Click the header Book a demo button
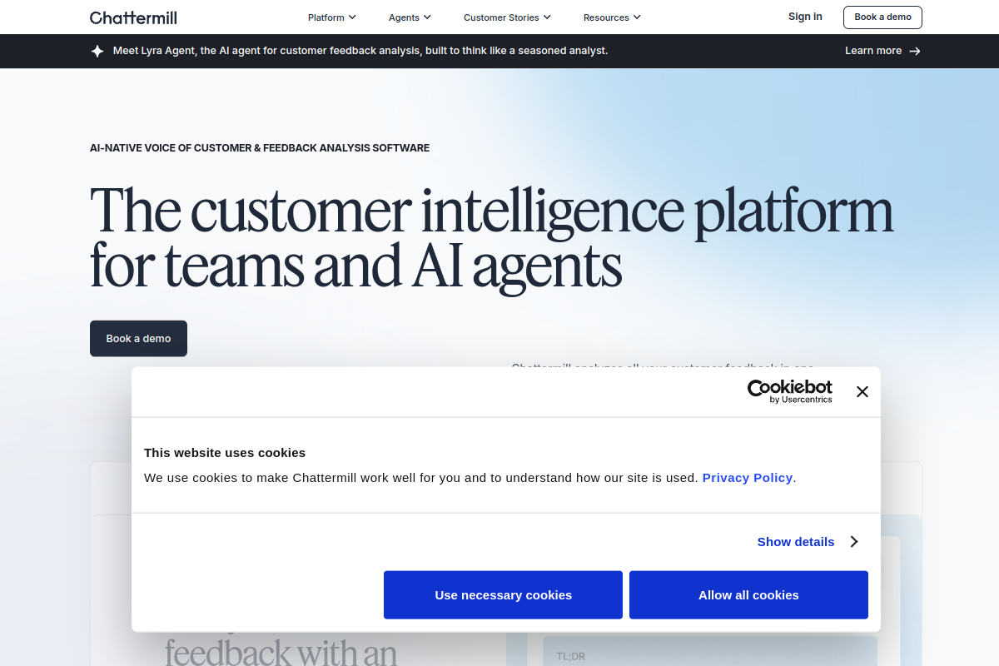The height and width of the screenshot is (666, 999). click(x=882, y=17)
